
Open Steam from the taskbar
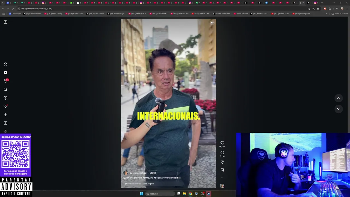click(208, 194)
